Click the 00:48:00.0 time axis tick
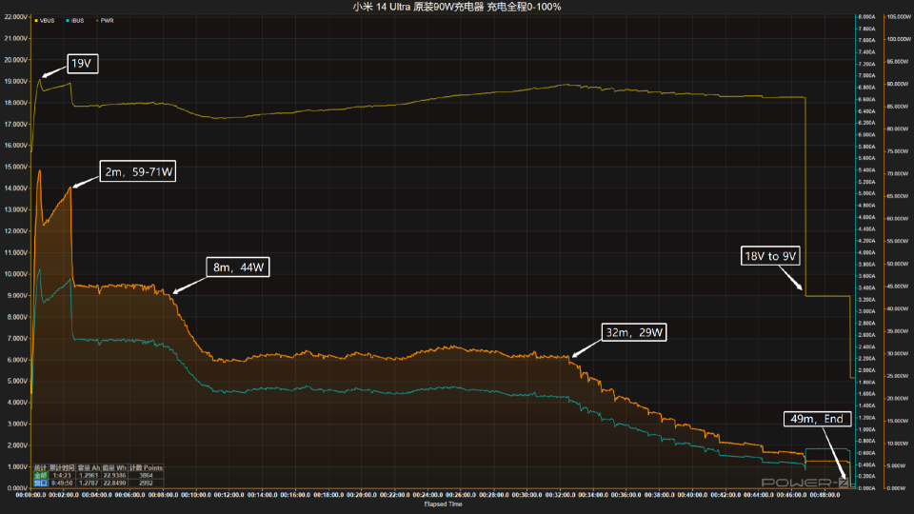Image resolution: width=914 pixels, height=514 pixels. tap(825, 495)
